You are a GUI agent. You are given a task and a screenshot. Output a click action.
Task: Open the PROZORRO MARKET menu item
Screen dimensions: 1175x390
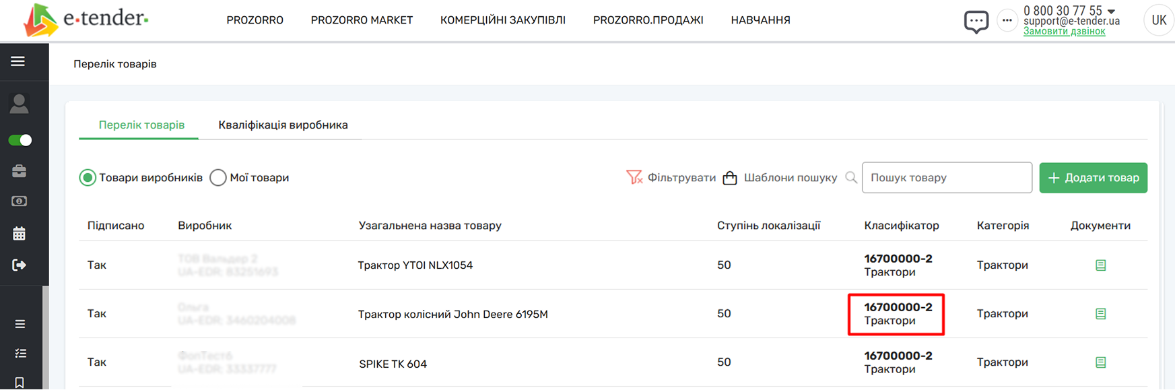pos(362,20)
